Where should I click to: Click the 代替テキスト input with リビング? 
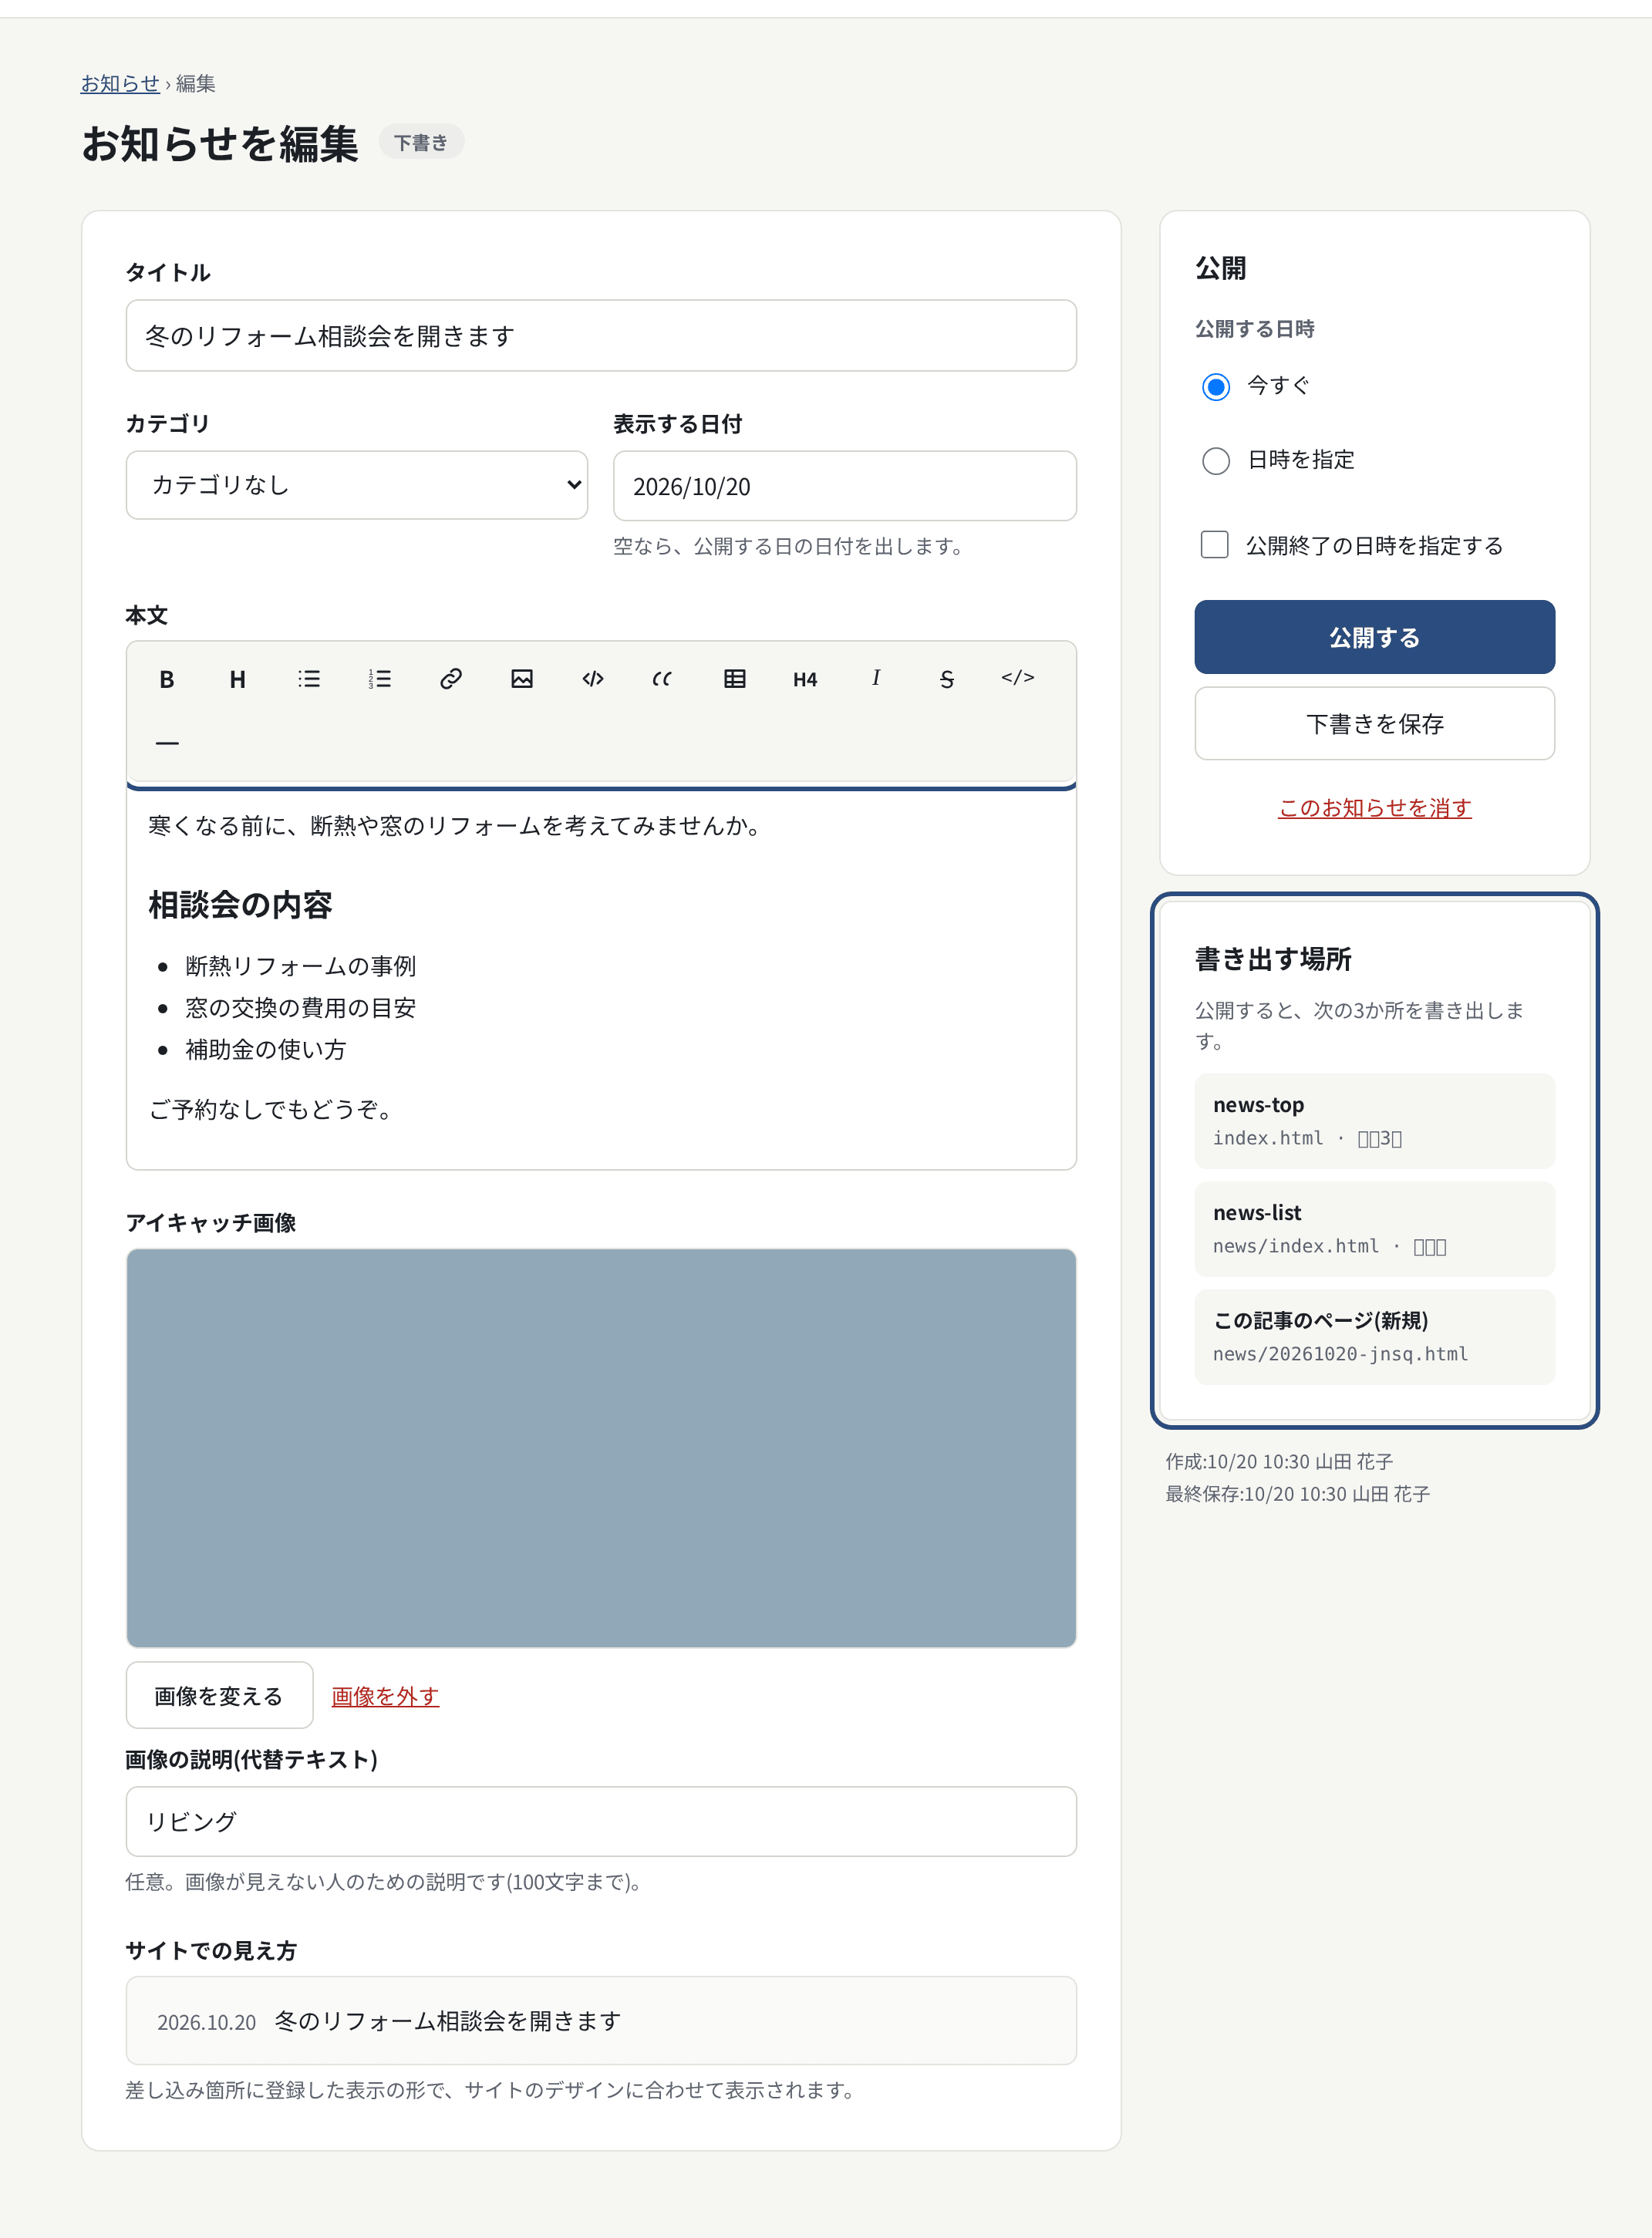tap(601, 1821)
